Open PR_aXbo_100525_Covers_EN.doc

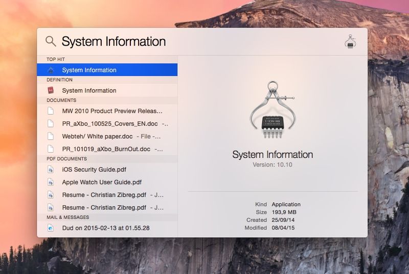point(107,123)
